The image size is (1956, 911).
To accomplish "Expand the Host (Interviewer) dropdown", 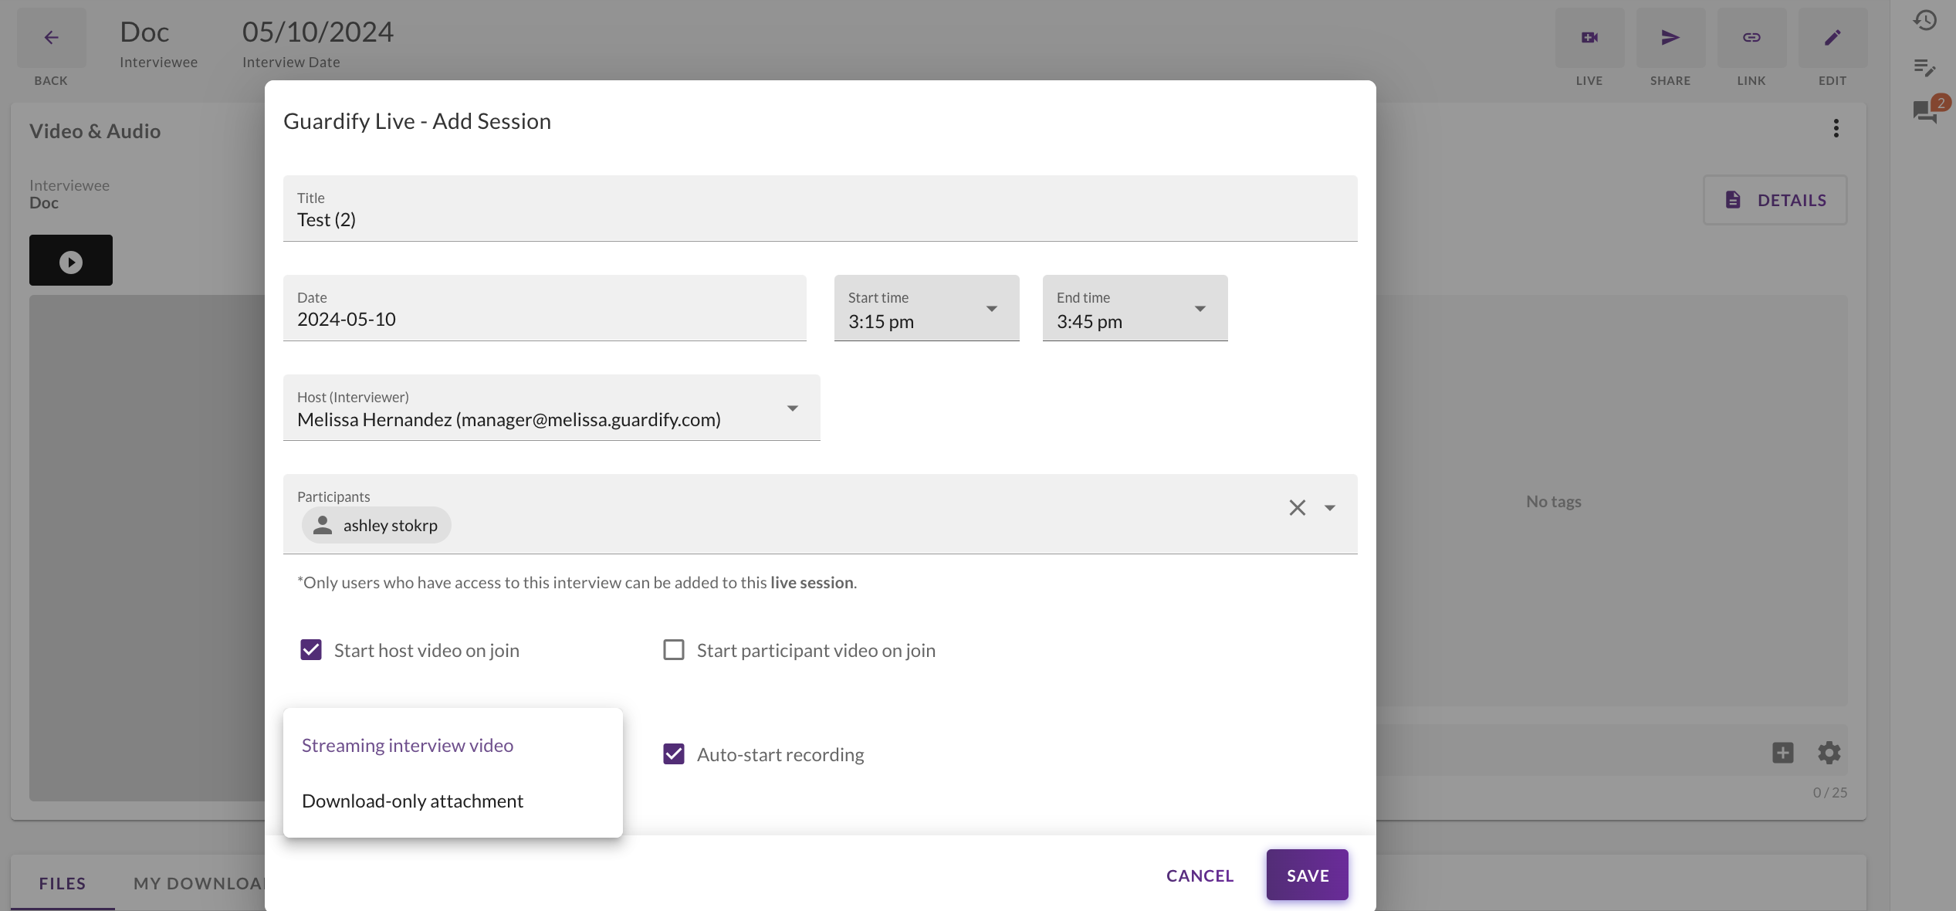I will tap(551, 408).
